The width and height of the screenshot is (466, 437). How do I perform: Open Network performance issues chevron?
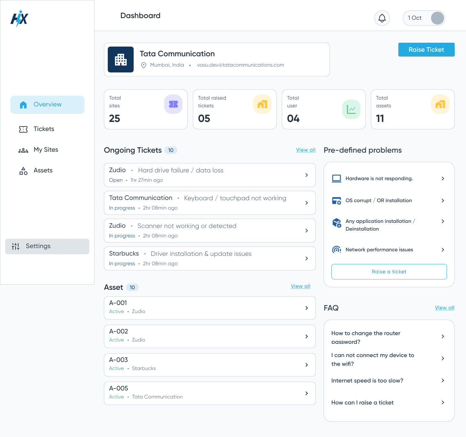click(x=443, y=250)
